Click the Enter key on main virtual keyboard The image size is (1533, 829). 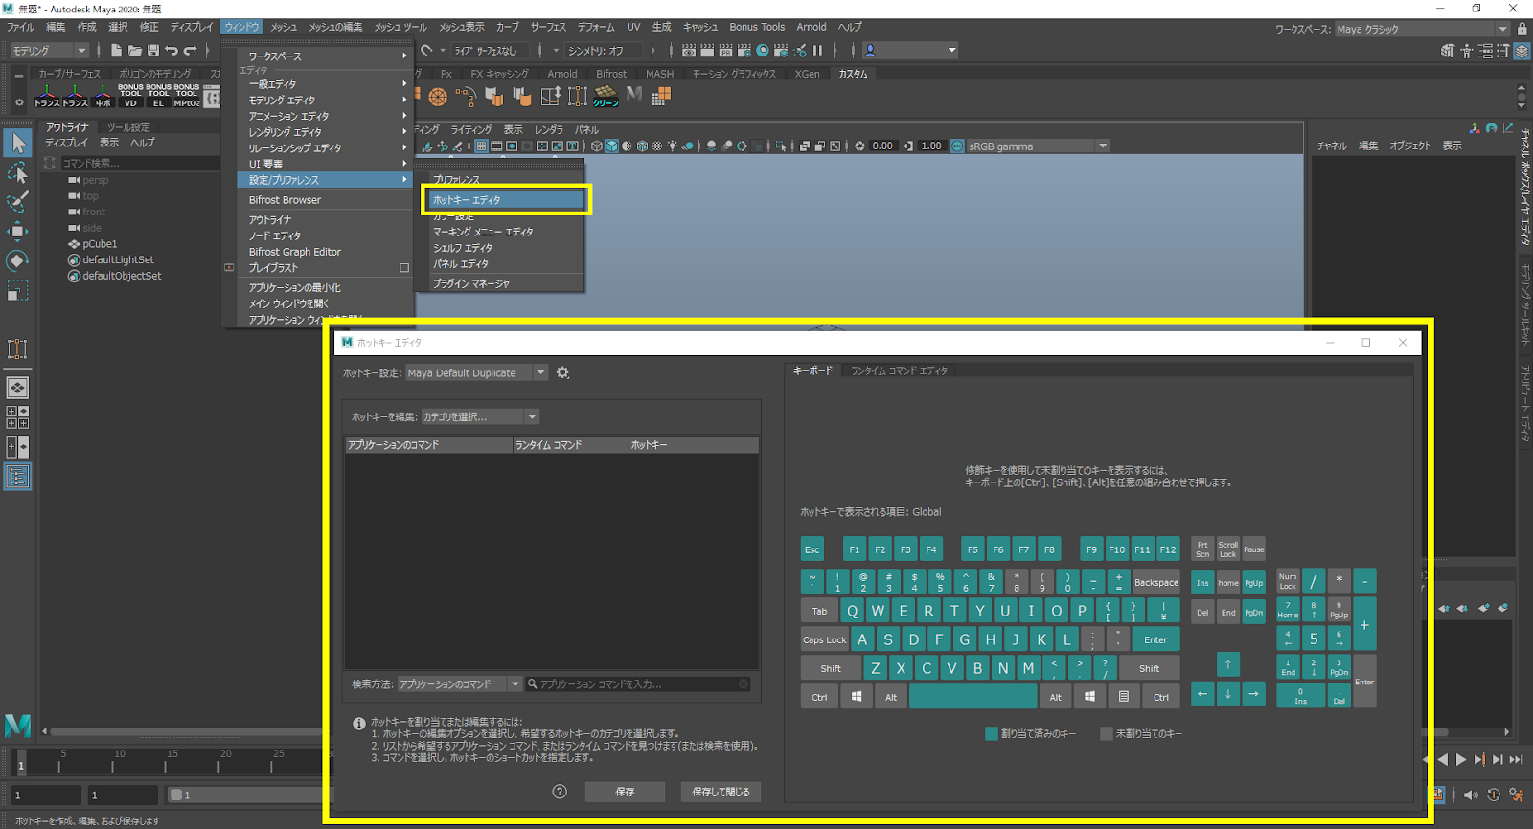1155,639
